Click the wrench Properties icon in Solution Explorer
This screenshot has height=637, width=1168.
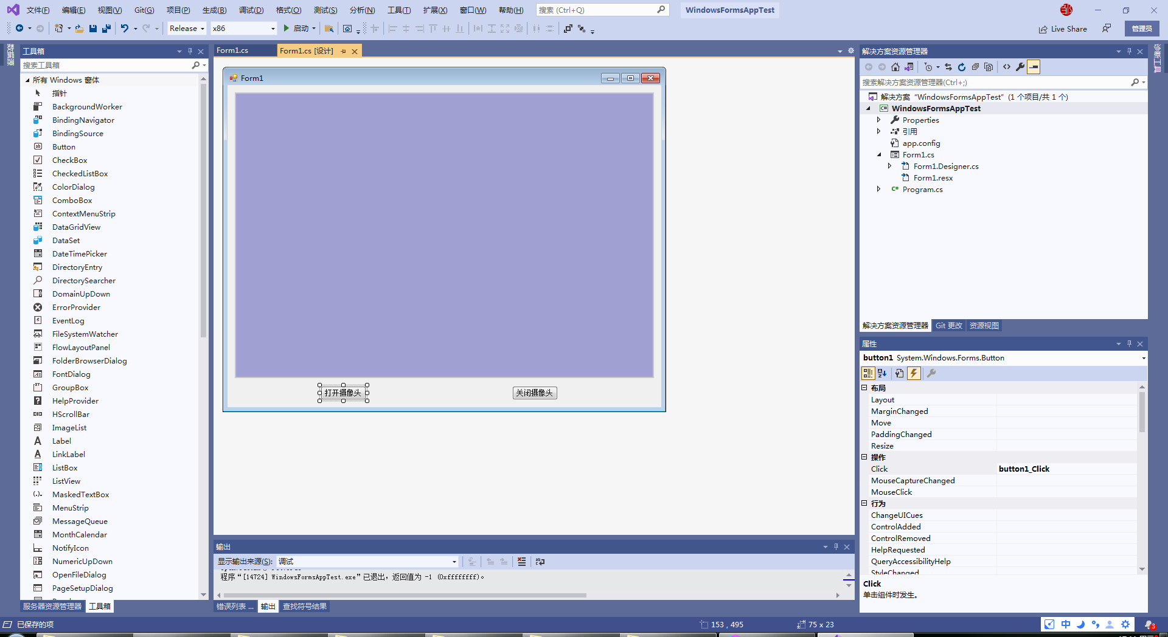click(1020, 67)
